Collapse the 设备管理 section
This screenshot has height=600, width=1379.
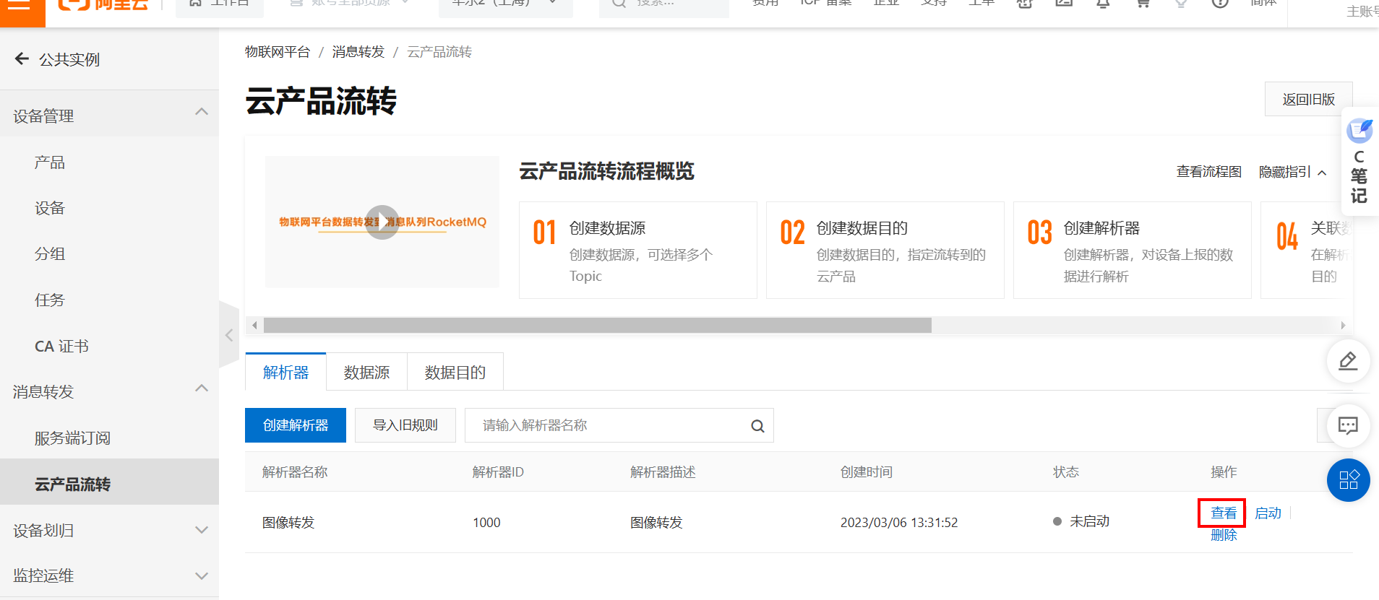click(202, 112)
